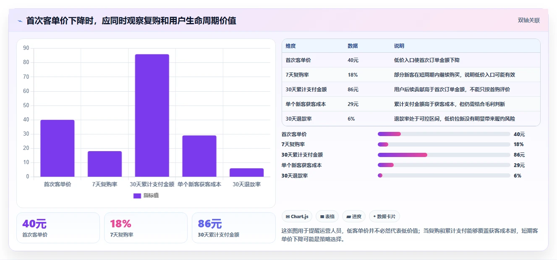Click the 首次客单价 table row label
This screenshot has height=260, width=557.
click(298, 60)
